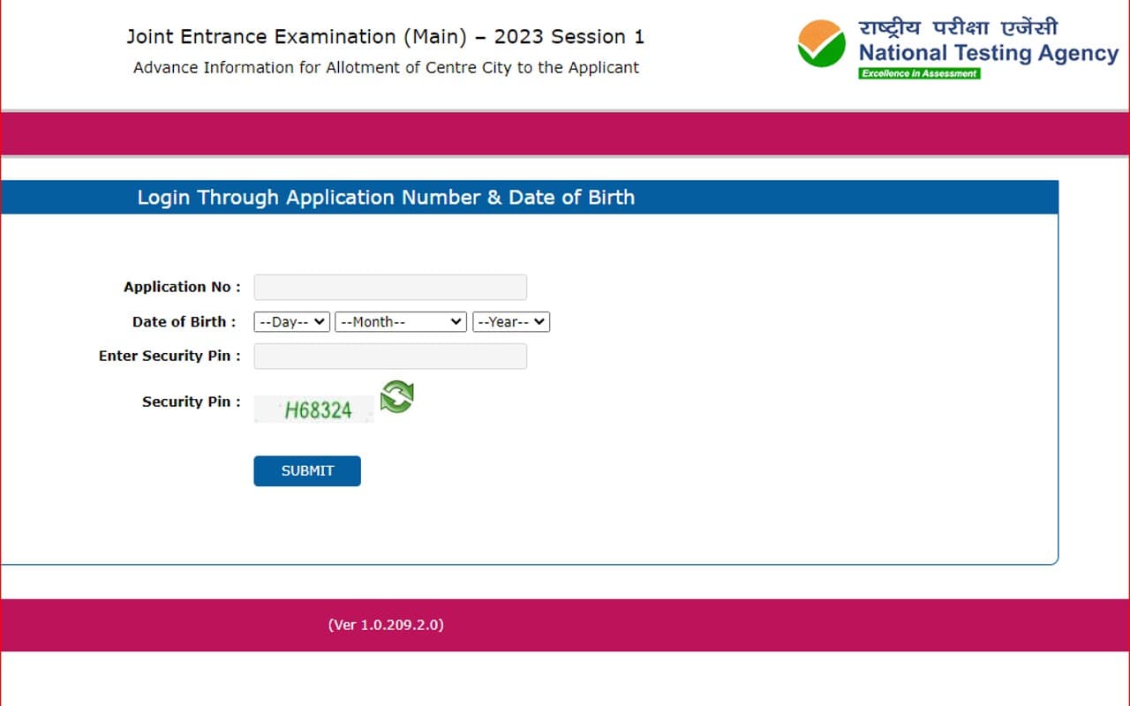Click the SUBMIT button

point(306,470)
